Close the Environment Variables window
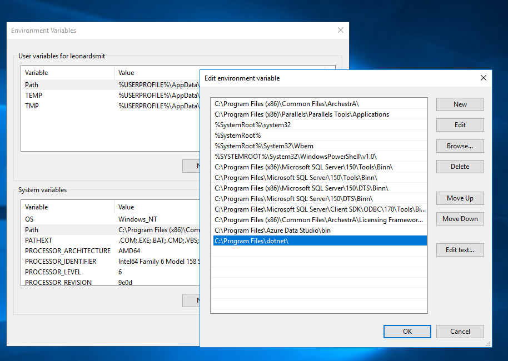 coord(340,31)
